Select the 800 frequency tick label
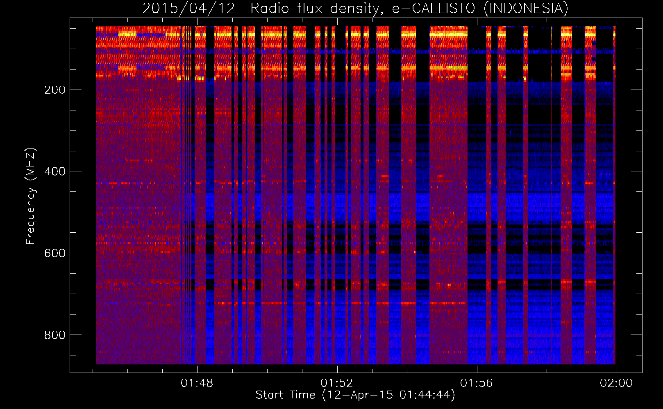Screen dimensions: 663x409 click(54, 335)
